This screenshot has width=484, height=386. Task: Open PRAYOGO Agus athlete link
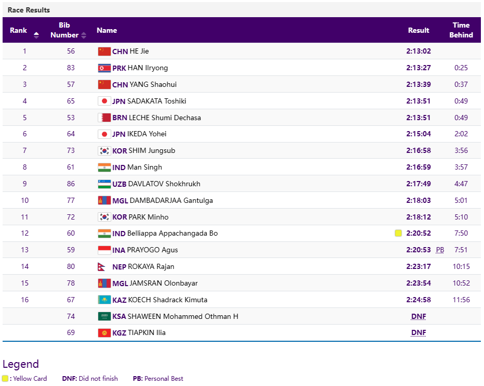(x=152, y=250)
